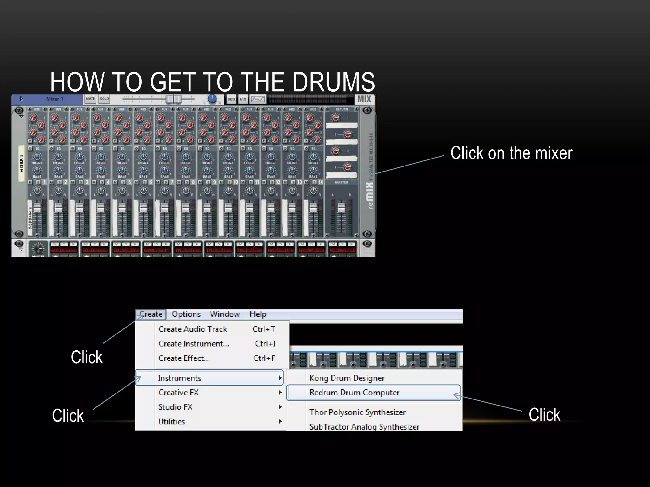Click horizontal level fader in Mixer 1 header
Image resolution: width=650 pixels, height=487 pixels.
point(173,99)
